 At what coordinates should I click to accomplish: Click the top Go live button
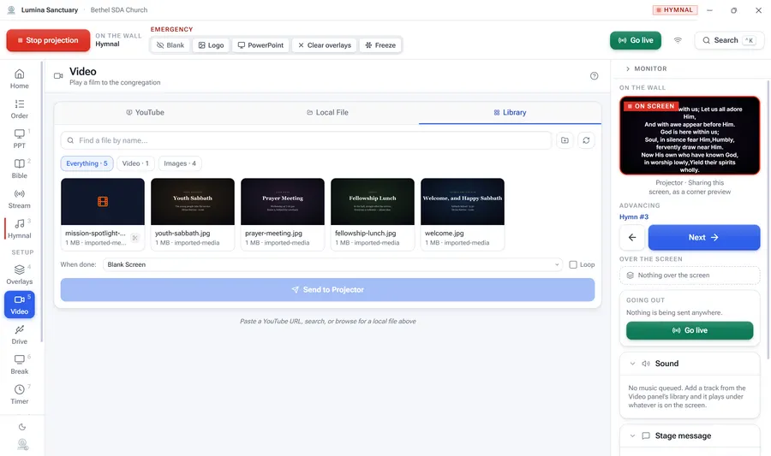(x=636, y=40)
